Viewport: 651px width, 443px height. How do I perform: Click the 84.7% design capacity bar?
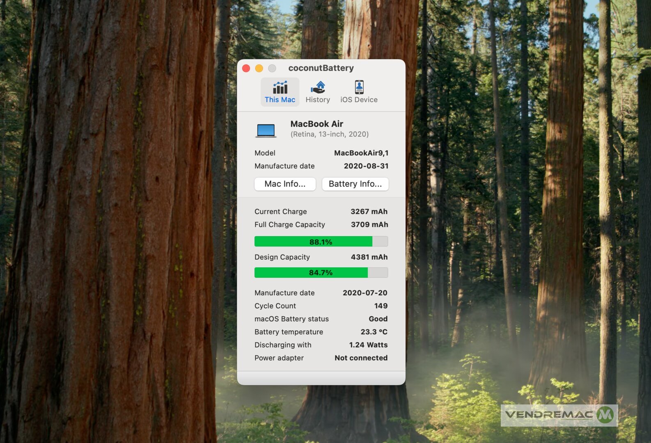[x=321, y=273]
